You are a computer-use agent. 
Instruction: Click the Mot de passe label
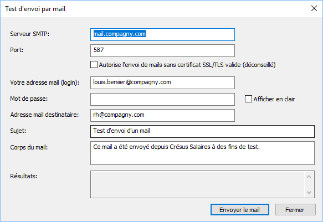[x=29, y=99]
